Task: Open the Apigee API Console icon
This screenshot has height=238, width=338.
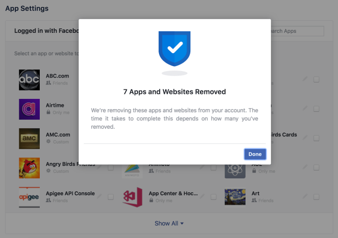Action: 29,197
